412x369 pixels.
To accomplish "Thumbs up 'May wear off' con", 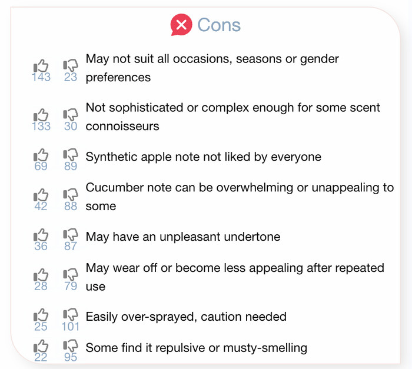I will [41, 275].
